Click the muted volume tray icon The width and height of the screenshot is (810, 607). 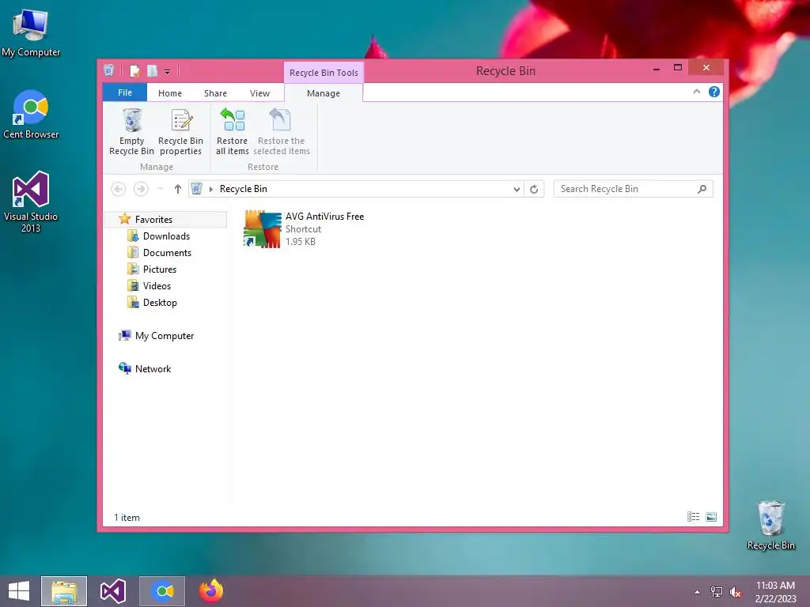click(x=735, y=592)
